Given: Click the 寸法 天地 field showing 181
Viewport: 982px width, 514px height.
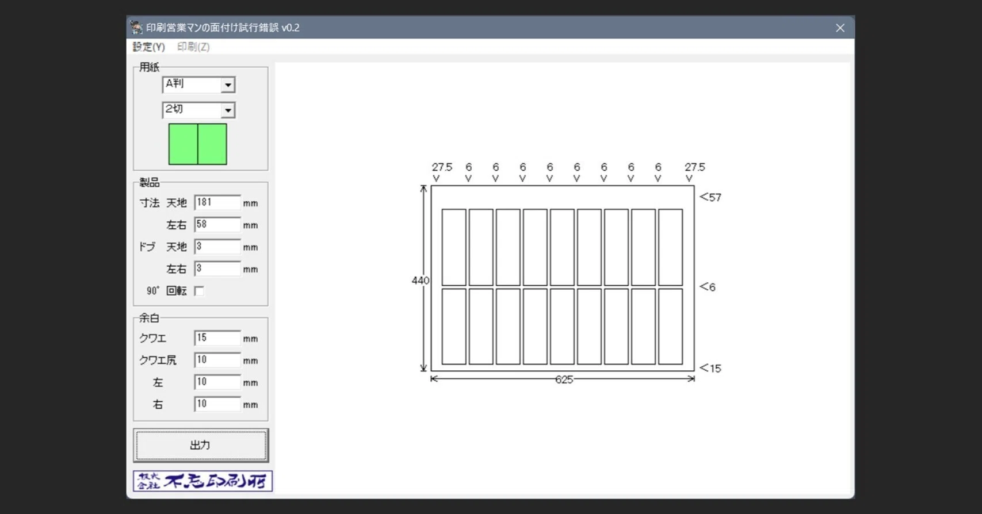Looking at the screenshot, I should [x=217, y=202].
